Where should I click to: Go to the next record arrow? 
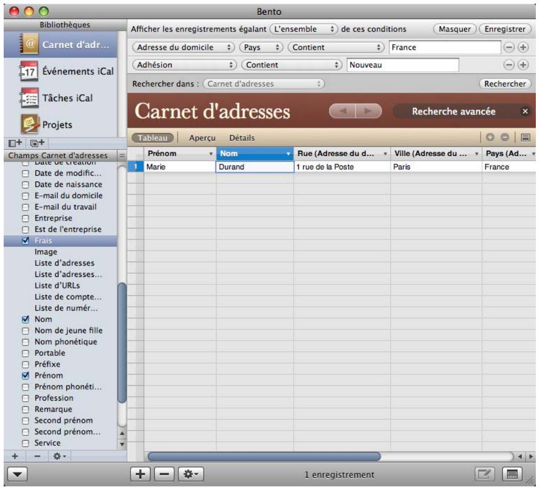click(x=368, y=111)
